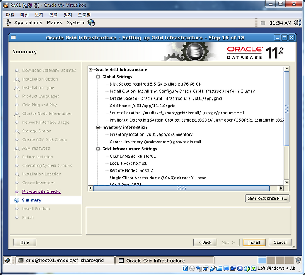Image resolution: width=305 pixels, height=275 pixels.
Task: Open the installer window menu icon
Action: click(13, 38)
